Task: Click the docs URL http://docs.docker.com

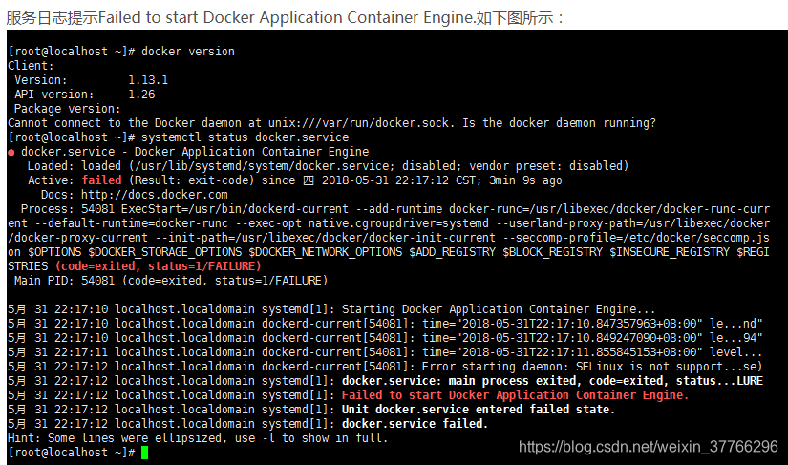Action: pos(155,195)
